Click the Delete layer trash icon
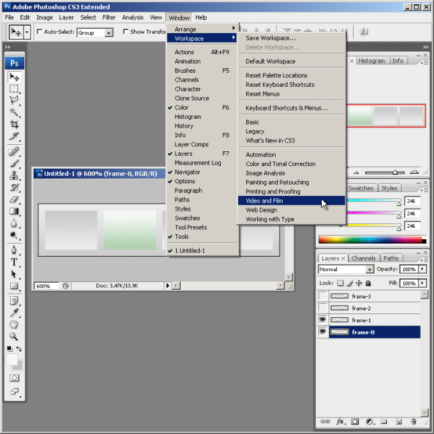 point(413,421)
